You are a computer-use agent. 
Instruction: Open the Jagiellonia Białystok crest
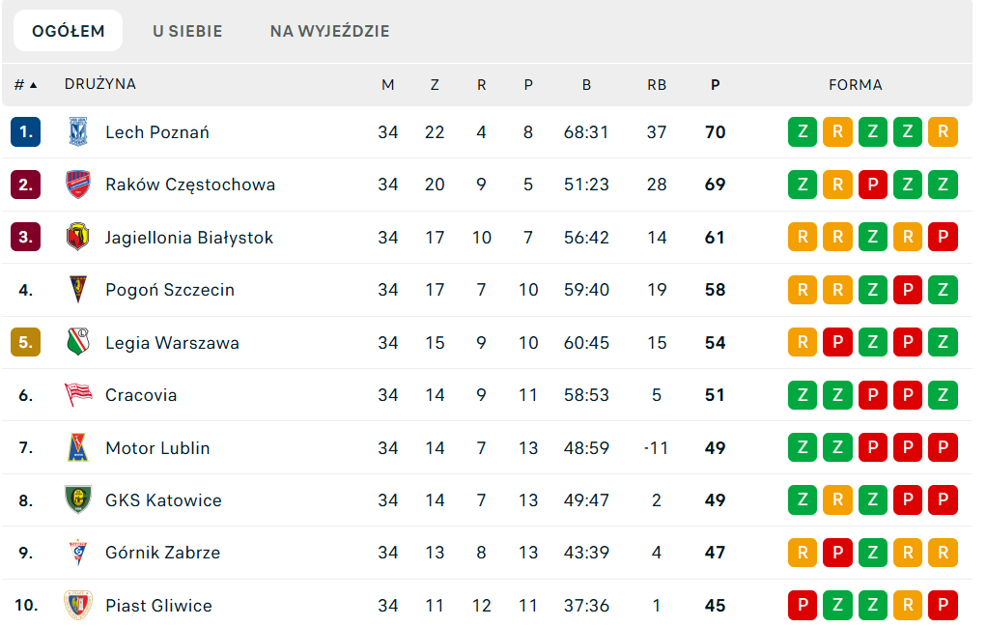point(78,238)
